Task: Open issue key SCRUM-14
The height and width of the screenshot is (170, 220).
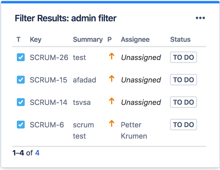Action: [x=48, y=102]
